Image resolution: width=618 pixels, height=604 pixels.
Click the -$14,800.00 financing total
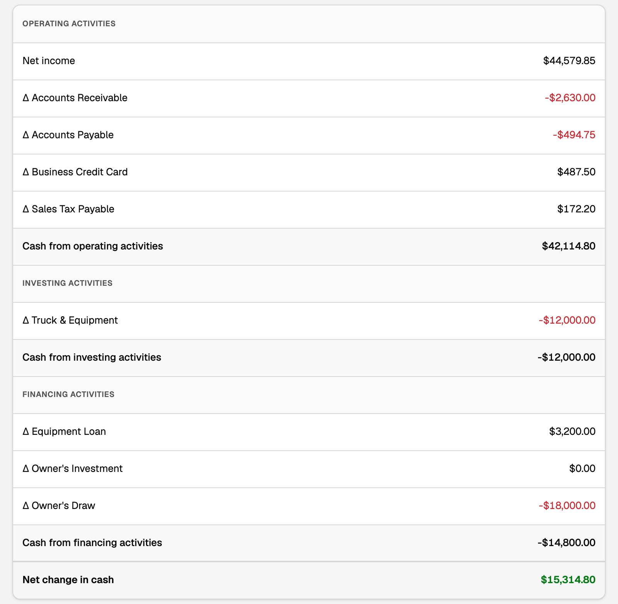pyautogui.click(x=566, y=543)
